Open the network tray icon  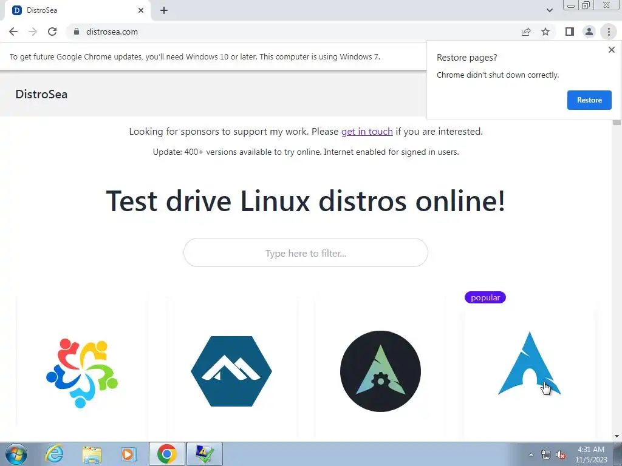[546, 455]
